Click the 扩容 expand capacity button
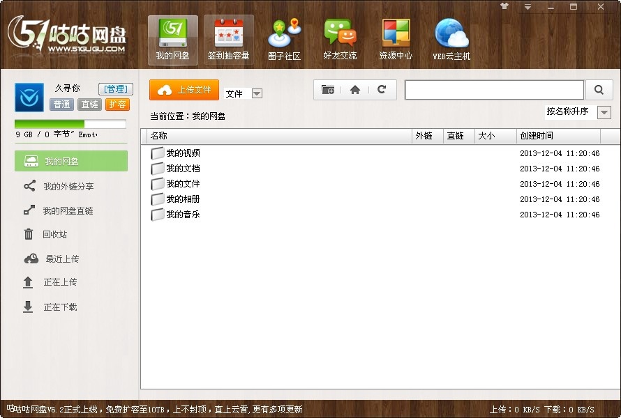This screenshot has width=621, height=418. pyautogui.click(x=118, y=104)
